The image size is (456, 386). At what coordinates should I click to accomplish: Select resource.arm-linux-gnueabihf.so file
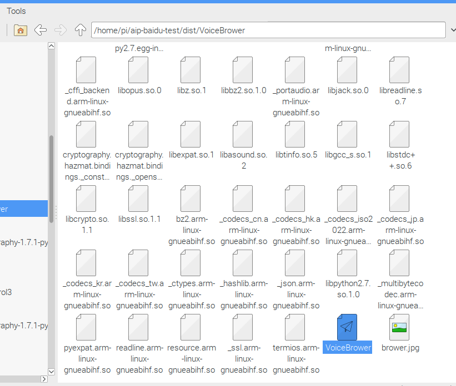click(x=191, y=344)
